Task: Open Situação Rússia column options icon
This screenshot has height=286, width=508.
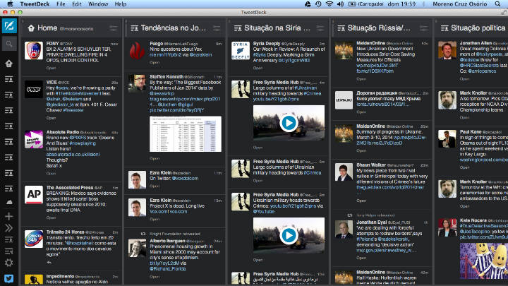Action: point(424,28)
